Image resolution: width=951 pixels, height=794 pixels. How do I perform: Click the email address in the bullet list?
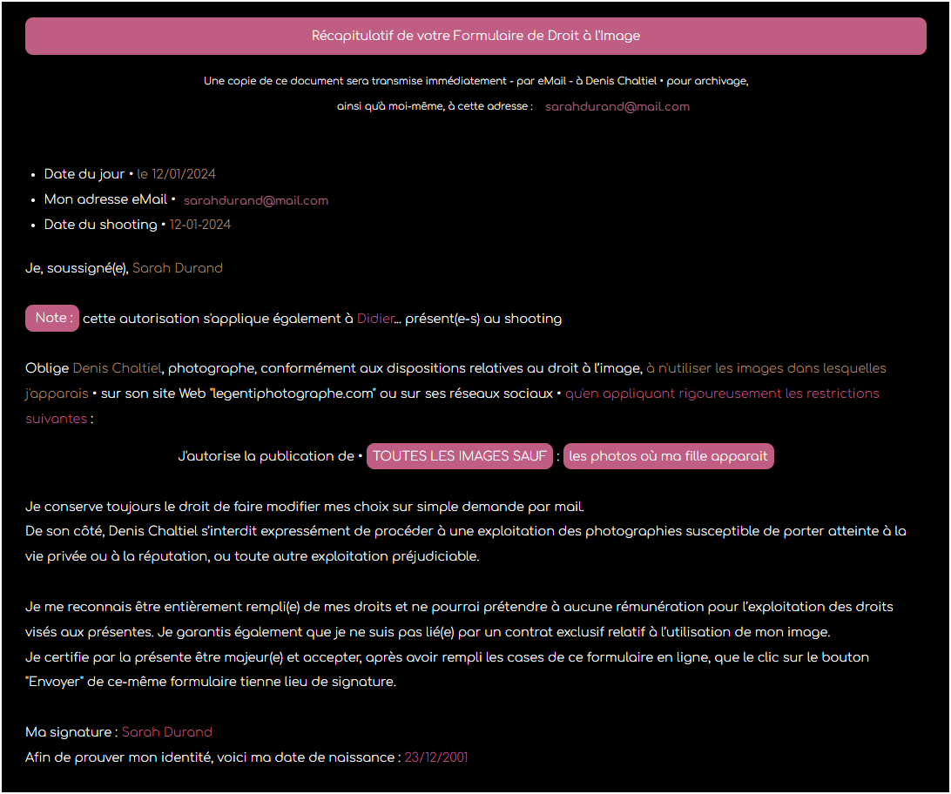(x=255, y=200)
